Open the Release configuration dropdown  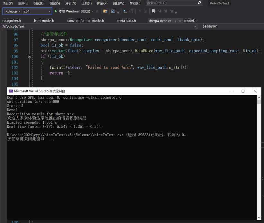(13, 11)
